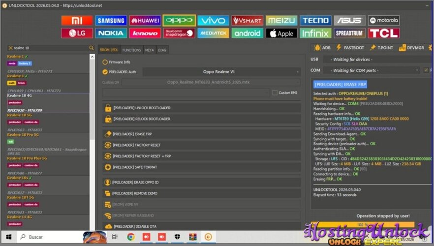Open T.POINT test point viewer
This screenshot has width=434, height=246.
[x=382, y=48]
